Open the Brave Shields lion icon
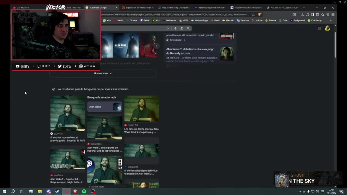 (x=259, y=15)
